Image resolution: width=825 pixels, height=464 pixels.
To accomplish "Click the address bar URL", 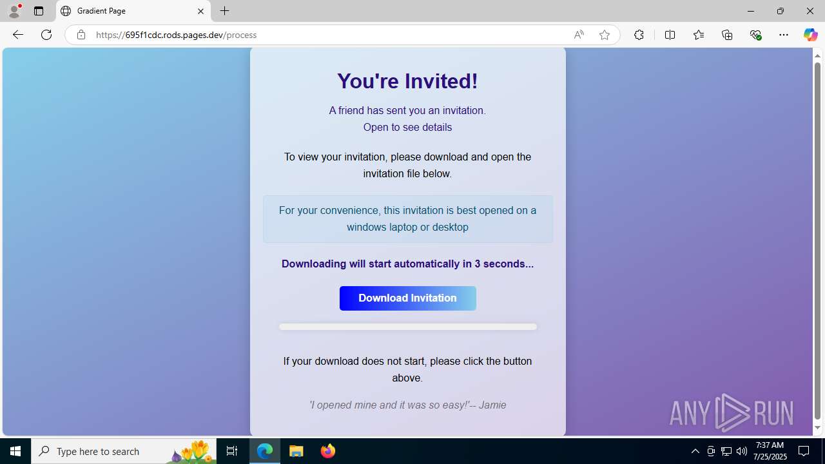I will (177, 35).
